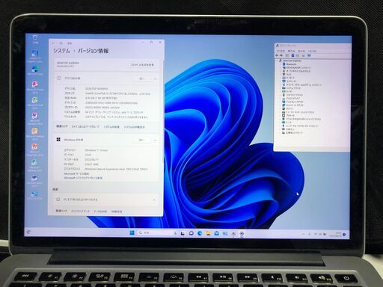383x287 pixels.
Task: Click the USB controller icon in Device Manager
Action: coord(284,126)
